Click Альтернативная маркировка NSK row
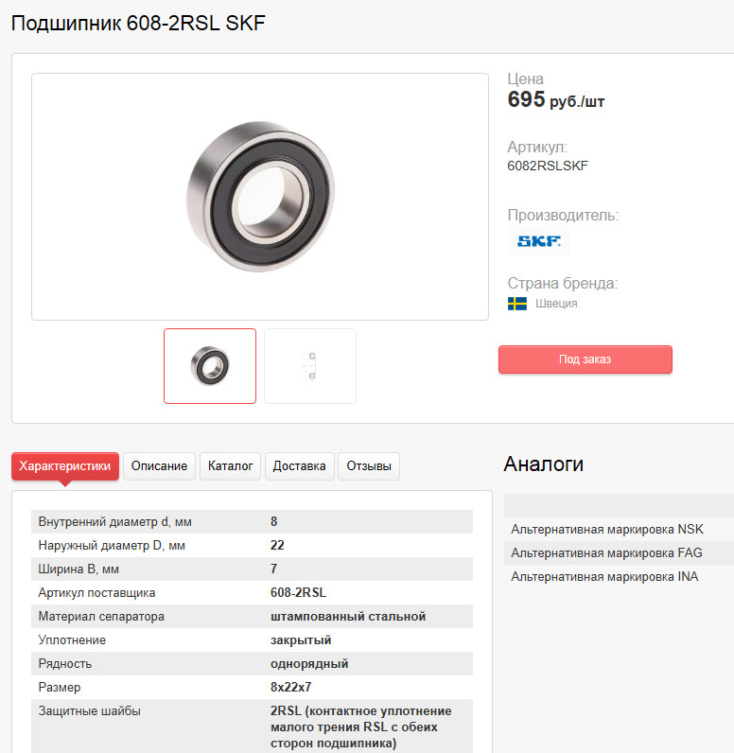 click(619, 529)
